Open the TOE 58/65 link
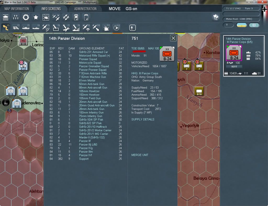The image size is (268, 206). [x=138, y=48]
